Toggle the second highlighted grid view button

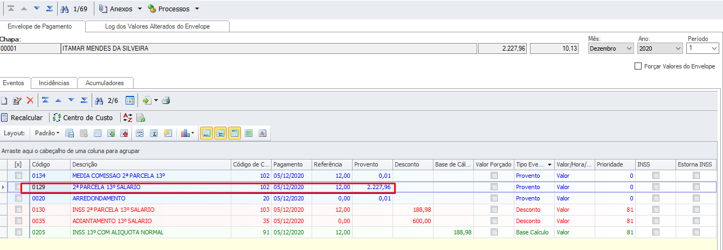[x=221, y=133]
